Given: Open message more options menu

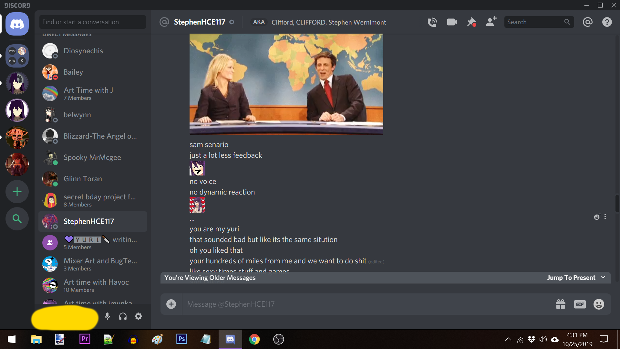Looking at the screenshot, I should (x=605, y=217).
